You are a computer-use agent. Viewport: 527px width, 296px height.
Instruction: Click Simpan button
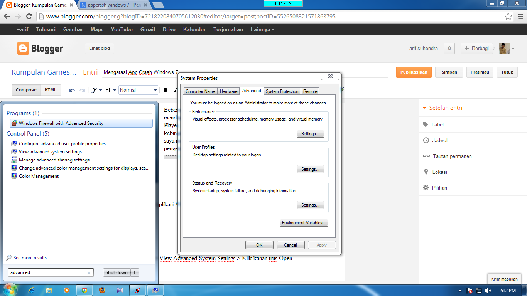click(449, 72)
